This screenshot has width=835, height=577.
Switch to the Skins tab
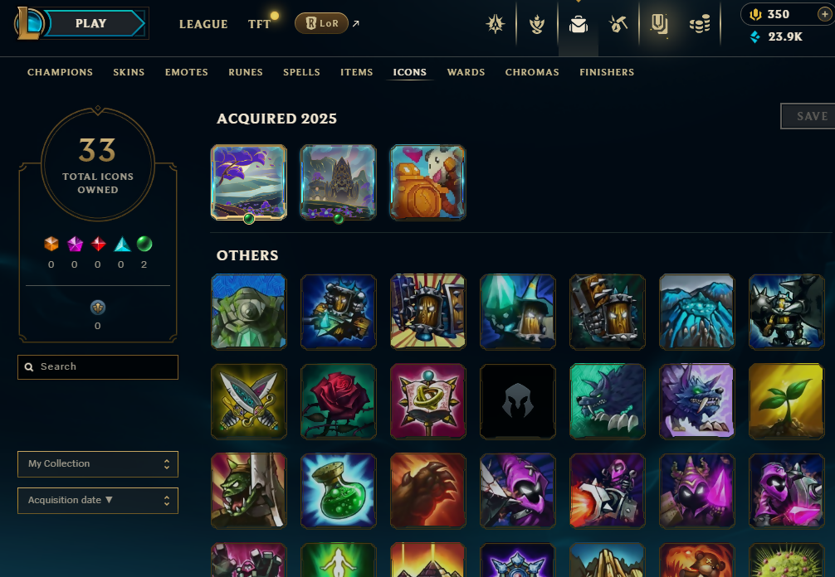click(x=129, y=72)
